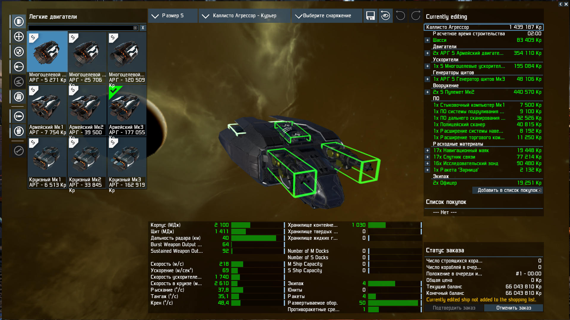Select the turrets category icon
Screen dimensions: 570x320
point(19,82)
